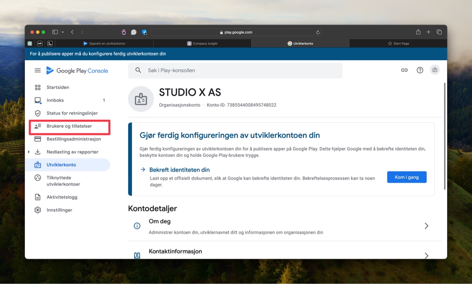Viewport: 472px width, 284px height.
Task: Open the Om deg account details row
Action: click(x=285, y=226)
